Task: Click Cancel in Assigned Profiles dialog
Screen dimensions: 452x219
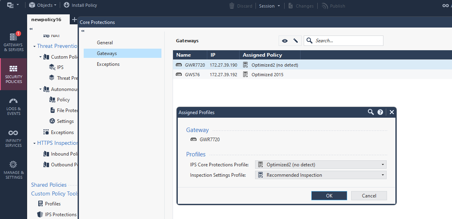Action: [369, 195]
